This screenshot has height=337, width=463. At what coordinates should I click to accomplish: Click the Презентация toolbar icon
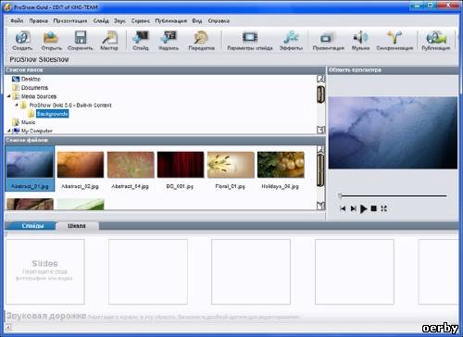328,41
